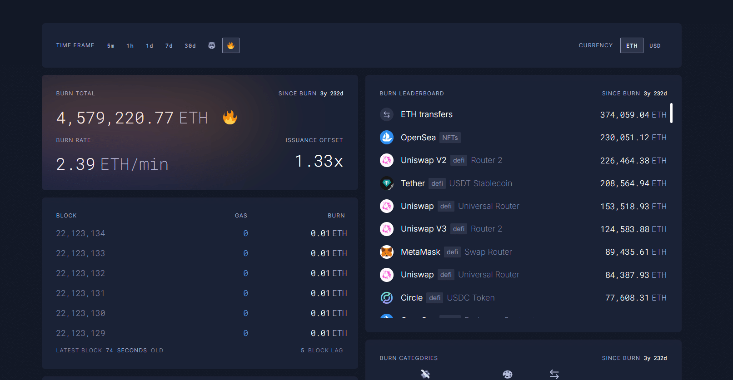This screenshot has height=380, width=733.
Task: Click the LATEST BLOCK 74 SECONDS OLD text
Action: 110,350
